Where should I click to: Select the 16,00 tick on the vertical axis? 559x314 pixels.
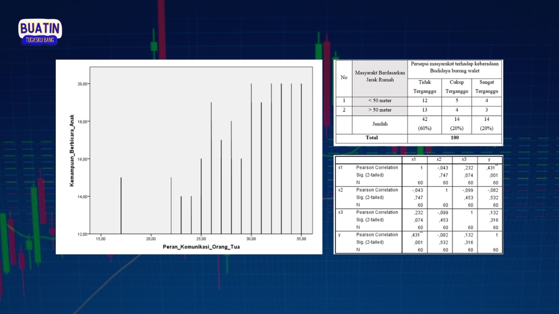pyautogui.click(x=82, y=159)
